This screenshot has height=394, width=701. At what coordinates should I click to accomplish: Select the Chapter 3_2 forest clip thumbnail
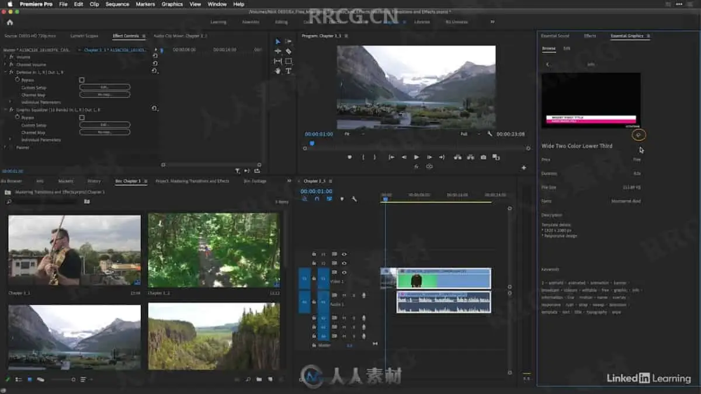(214, 250)
